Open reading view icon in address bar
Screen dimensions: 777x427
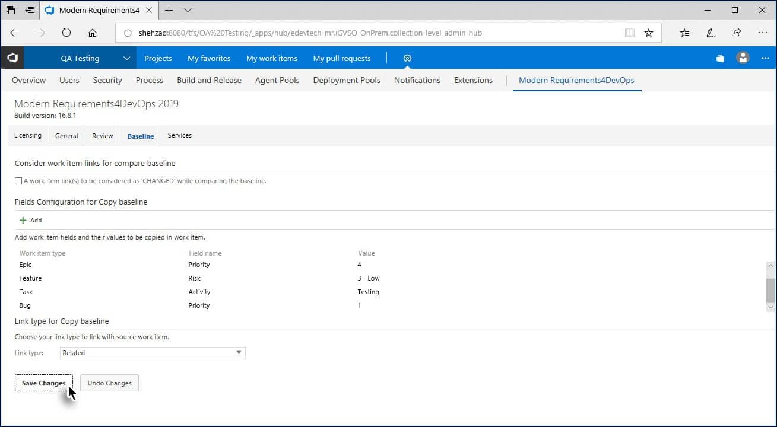630,33
